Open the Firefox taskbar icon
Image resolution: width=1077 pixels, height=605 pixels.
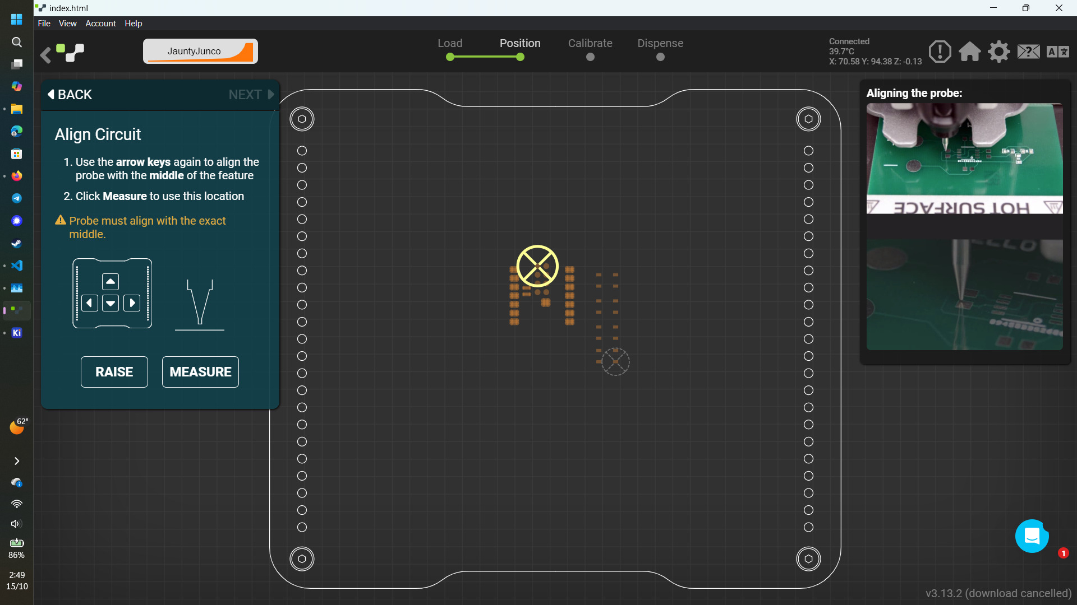(x=17, y=176)
